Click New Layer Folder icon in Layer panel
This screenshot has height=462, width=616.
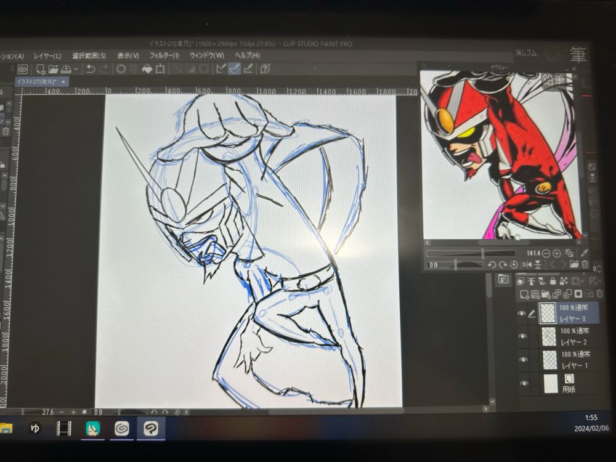pos(546,294)
